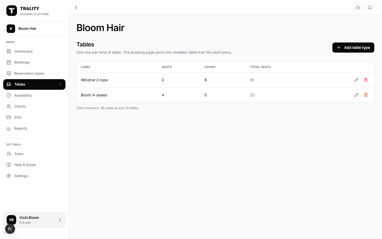The height and width of the screenshot is (239, 382).
Task: Open the Bloom Hair business selector
Action: [34, 29]
